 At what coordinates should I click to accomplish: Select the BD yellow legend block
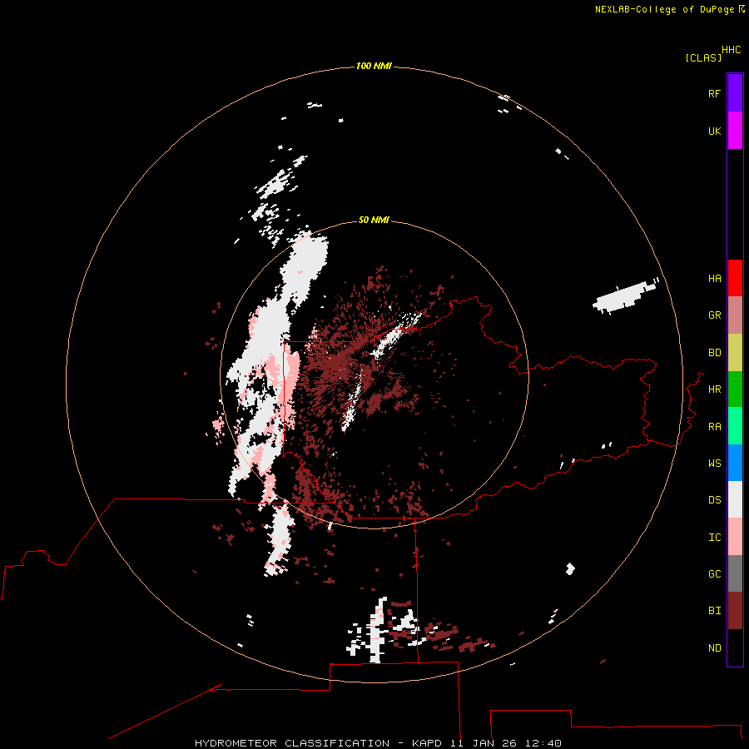point(735,353)
